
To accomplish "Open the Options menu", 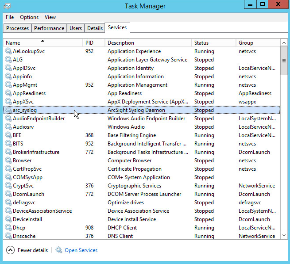I will (x=29, y=17).
